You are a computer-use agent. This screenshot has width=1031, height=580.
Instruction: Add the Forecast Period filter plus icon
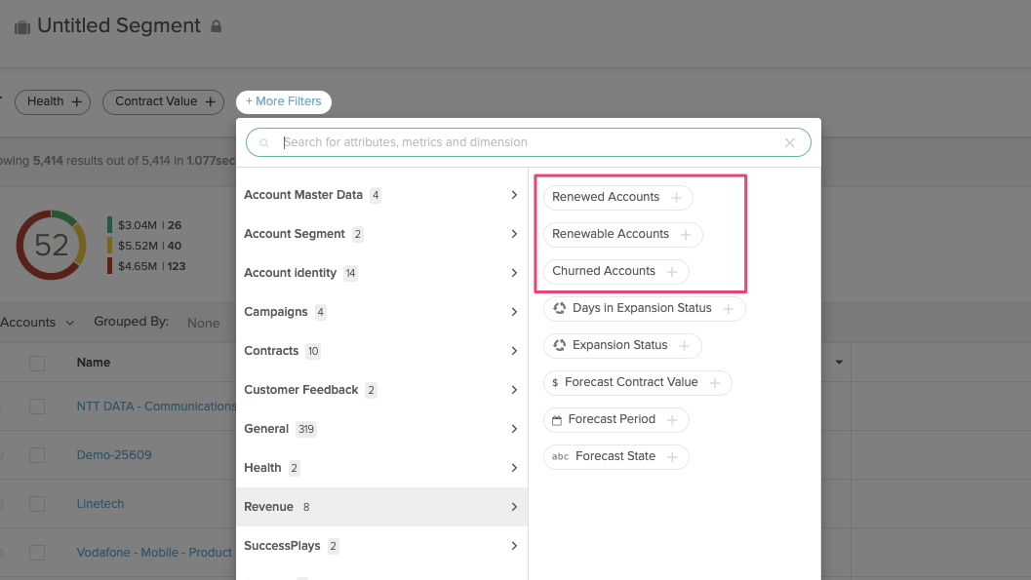[x=672, y=420]
